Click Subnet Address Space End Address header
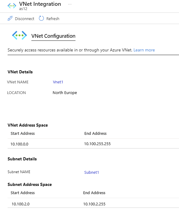Viewport: 179px width, 213px height. point(94,193)
